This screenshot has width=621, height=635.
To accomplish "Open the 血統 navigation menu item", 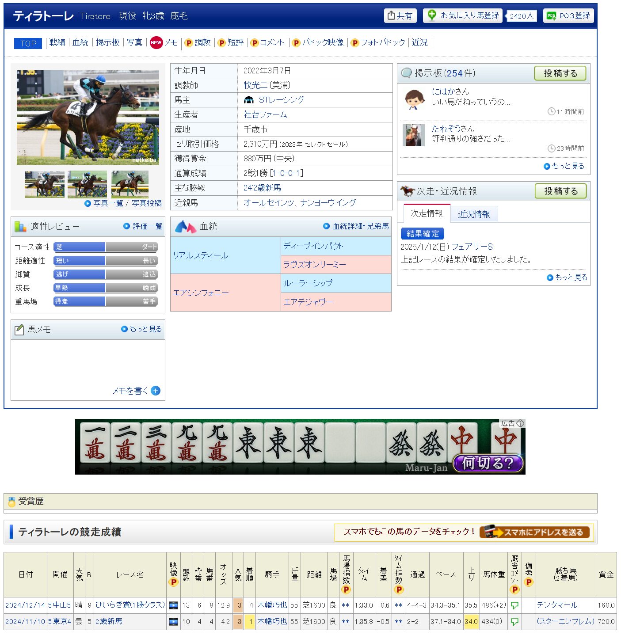I will pyautogui.click(x=80, y=42).
